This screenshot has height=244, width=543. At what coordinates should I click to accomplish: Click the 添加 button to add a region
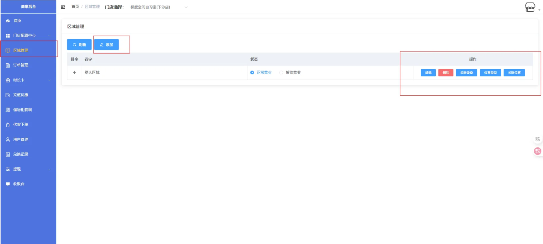coord(106,45)
